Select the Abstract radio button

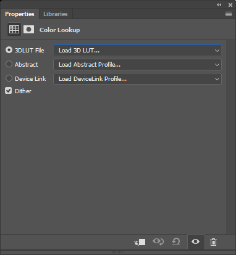coord(9,64)
